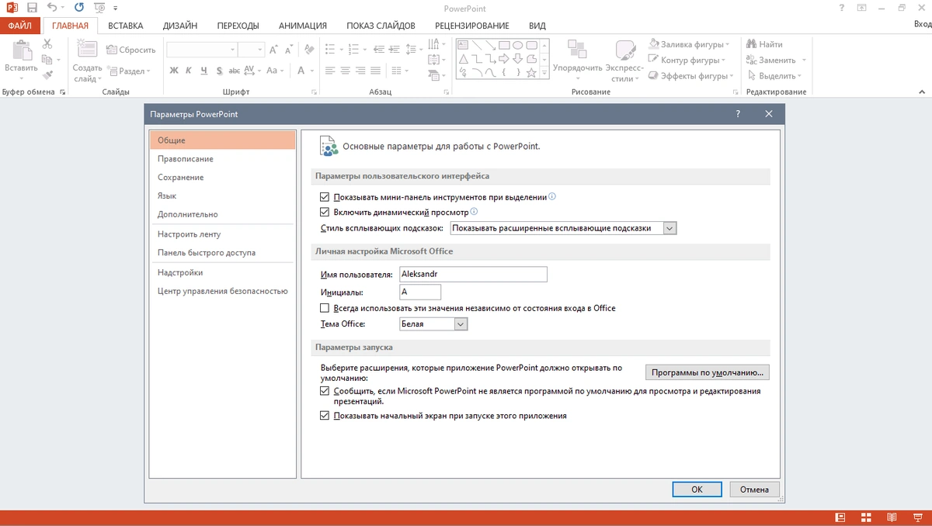
Task: Switch to ДИЗАЙН ribbon tab
Action: click(x=180, y=26)
